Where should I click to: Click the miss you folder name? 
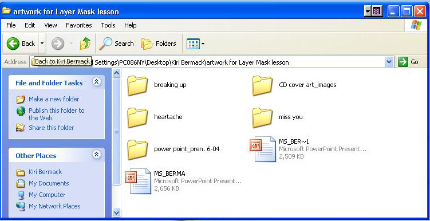click(291, 117)
